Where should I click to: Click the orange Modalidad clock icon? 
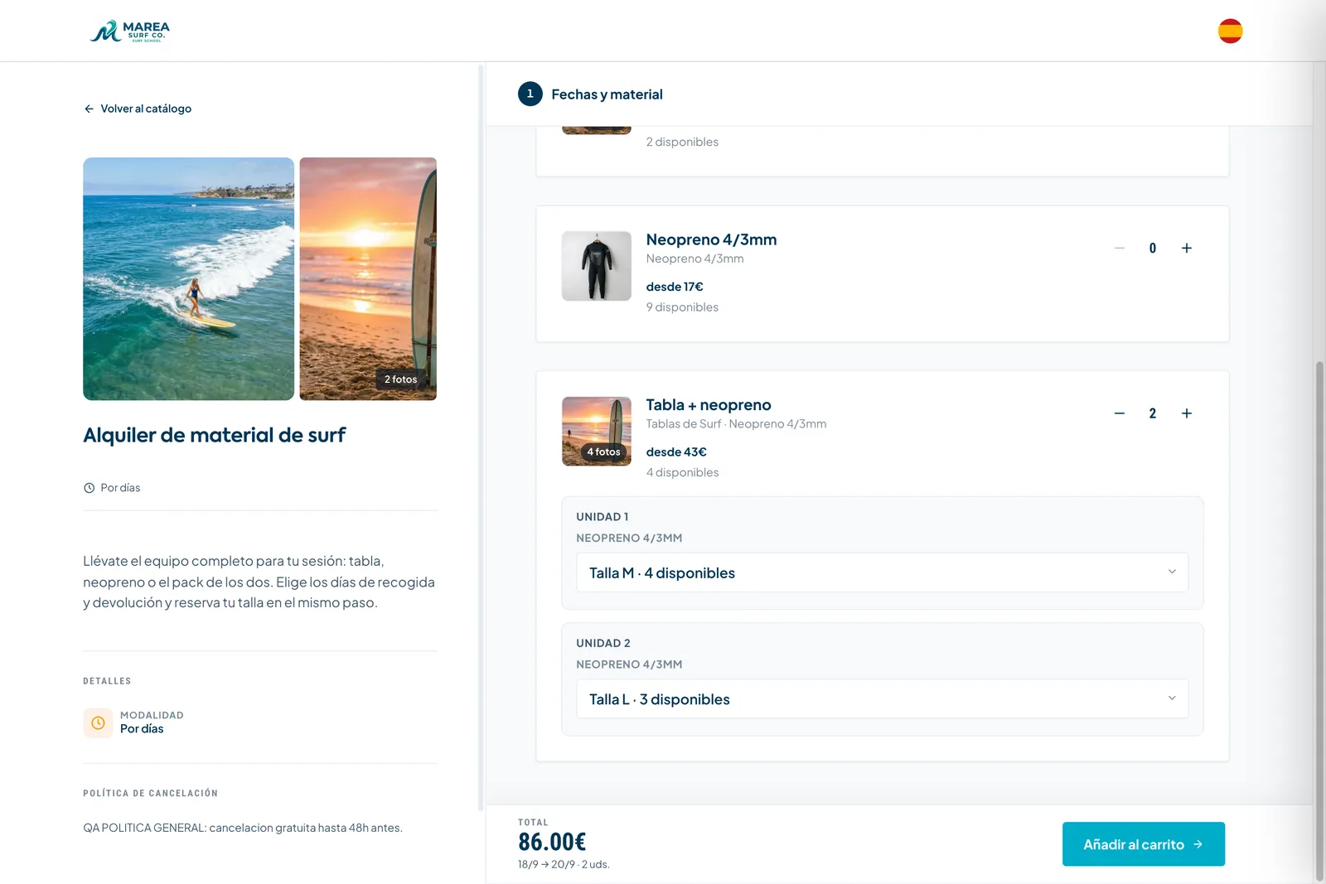98,722
